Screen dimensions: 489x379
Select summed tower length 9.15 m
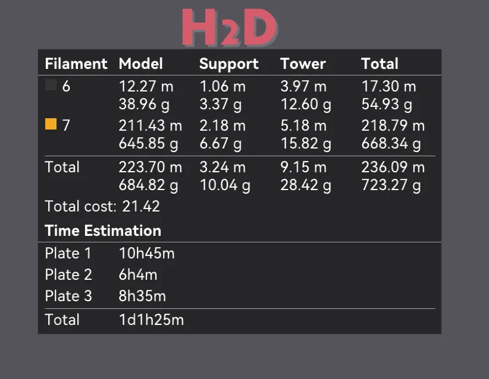pyautogui.click(x=303, y=168)
